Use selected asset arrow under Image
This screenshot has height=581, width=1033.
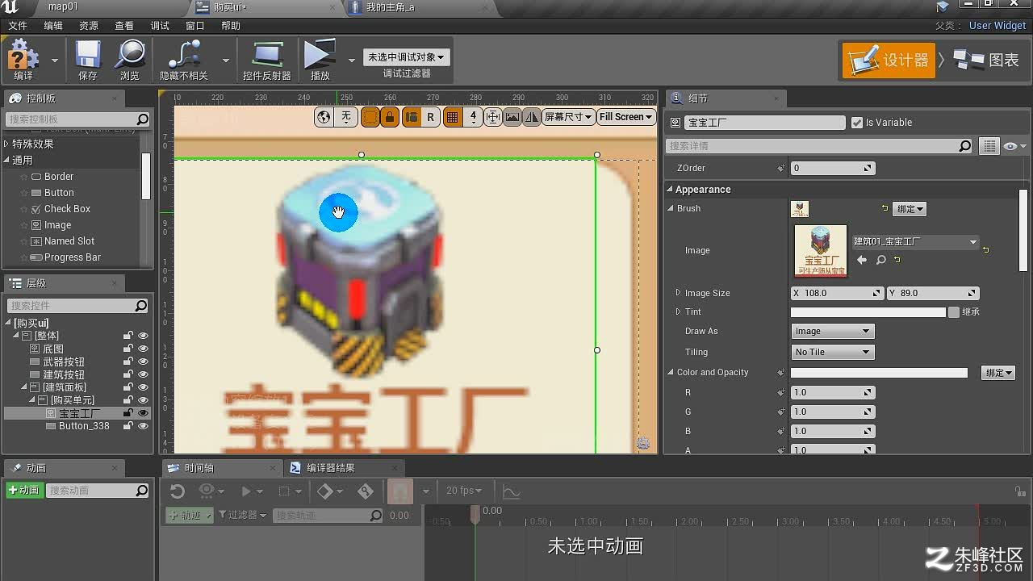(862, 260)
